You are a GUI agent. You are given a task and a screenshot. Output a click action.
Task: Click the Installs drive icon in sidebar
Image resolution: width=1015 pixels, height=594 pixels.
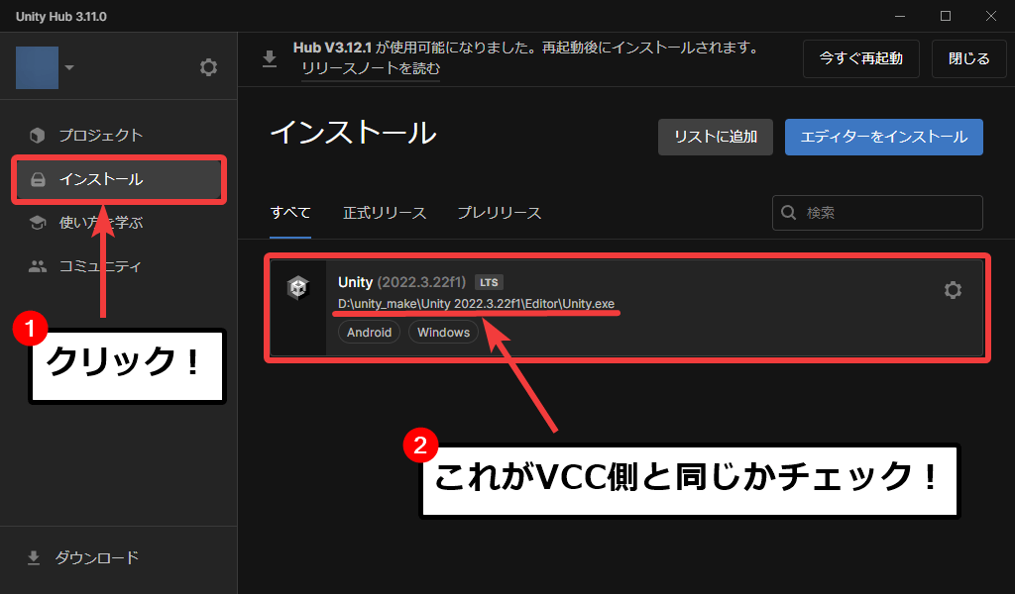click(x=38, y=179)
